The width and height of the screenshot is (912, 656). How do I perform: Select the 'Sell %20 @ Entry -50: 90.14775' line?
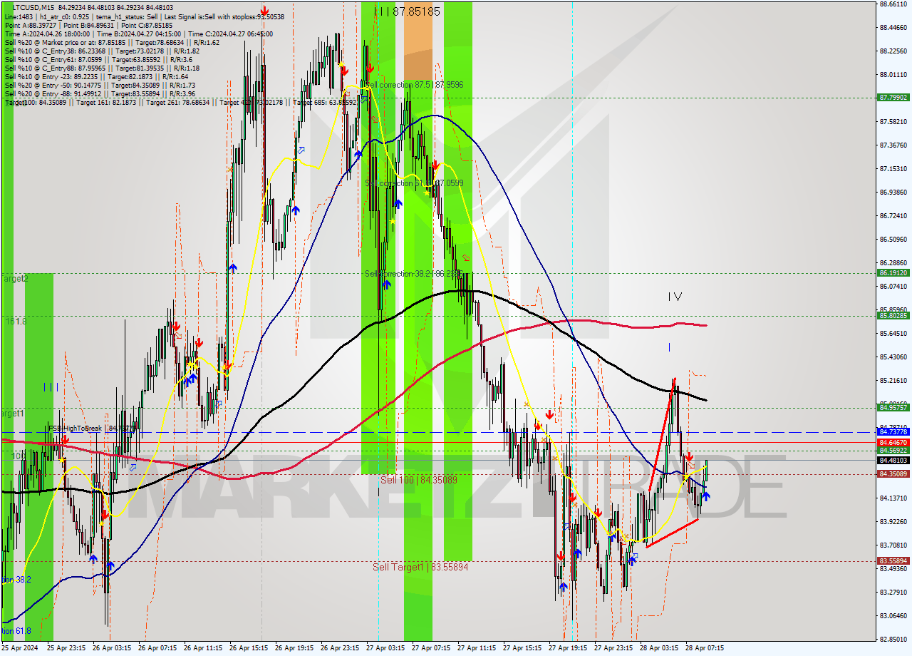(100, 85)
